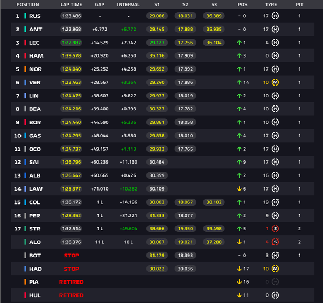Click the RETIRED status for PIA
323x303 pixels.
click(71, 282)
